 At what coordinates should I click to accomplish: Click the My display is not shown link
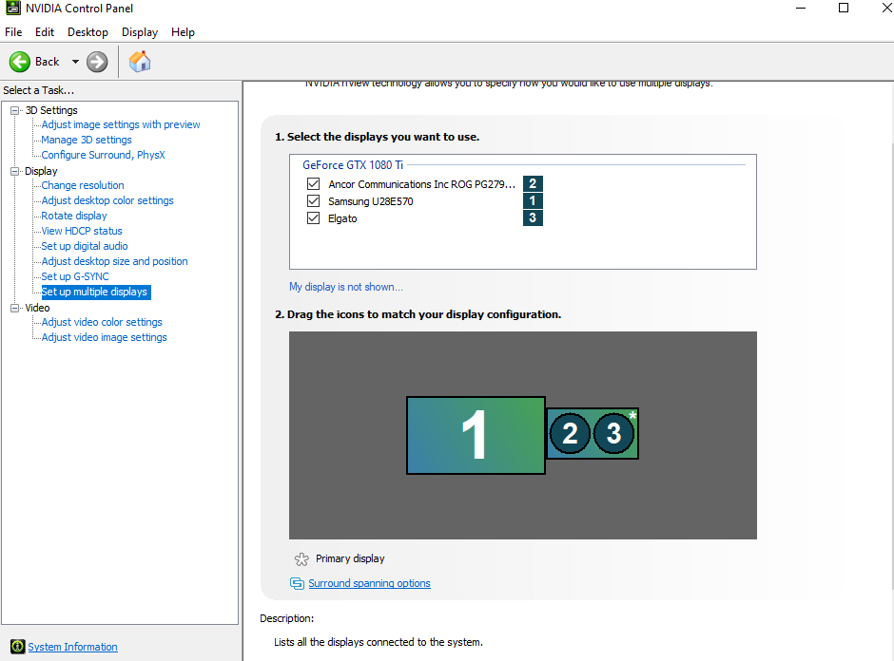pyautogui.click(x=346, y=287)
